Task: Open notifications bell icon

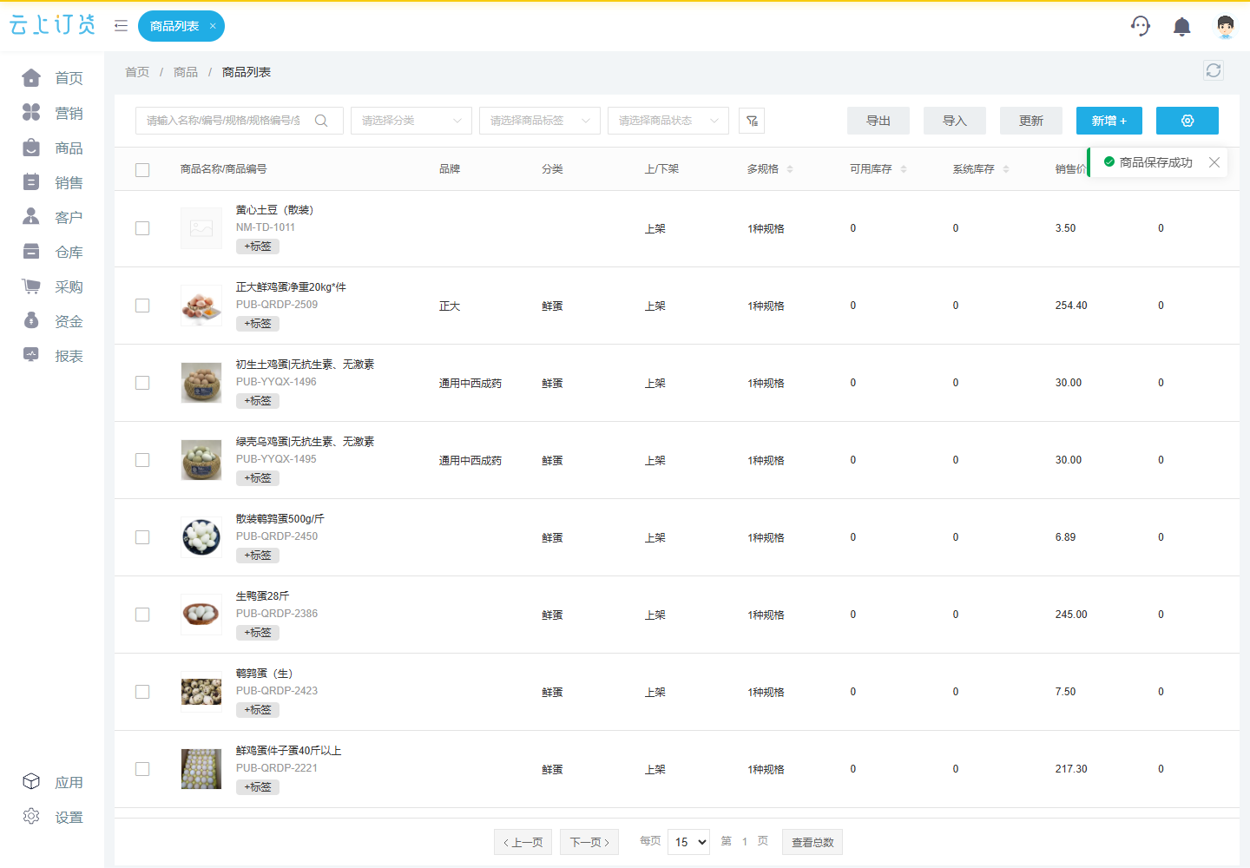Action: (x=1181, y=27)
